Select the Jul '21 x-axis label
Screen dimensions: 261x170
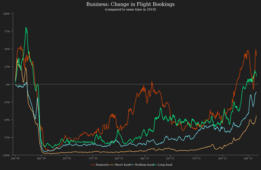(170, 158)
